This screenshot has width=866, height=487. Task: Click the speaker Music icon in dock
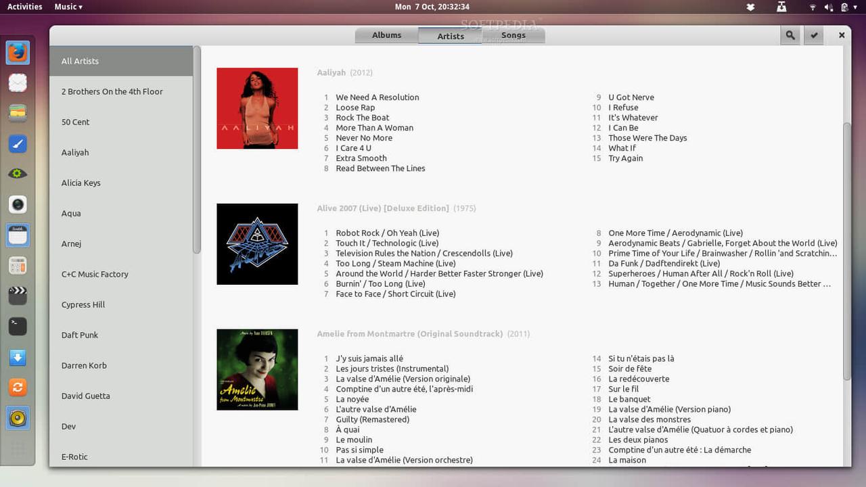pyautogui.click(x=18, y=418)
